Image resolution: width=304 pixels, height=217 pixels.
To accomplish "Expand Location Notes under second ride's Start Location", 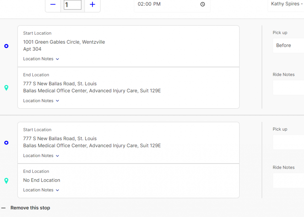I will [x=41, y=156].
